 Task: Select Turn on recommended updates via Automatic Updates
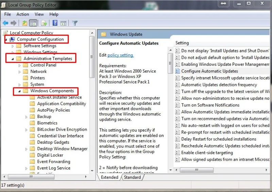(x=222, y=119)
